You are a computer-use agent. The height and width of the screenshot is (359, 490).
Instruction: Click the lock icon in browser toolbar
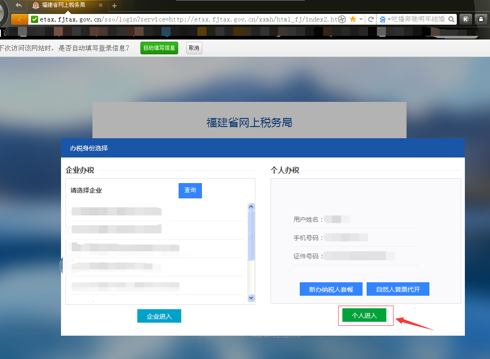[481, 19]
